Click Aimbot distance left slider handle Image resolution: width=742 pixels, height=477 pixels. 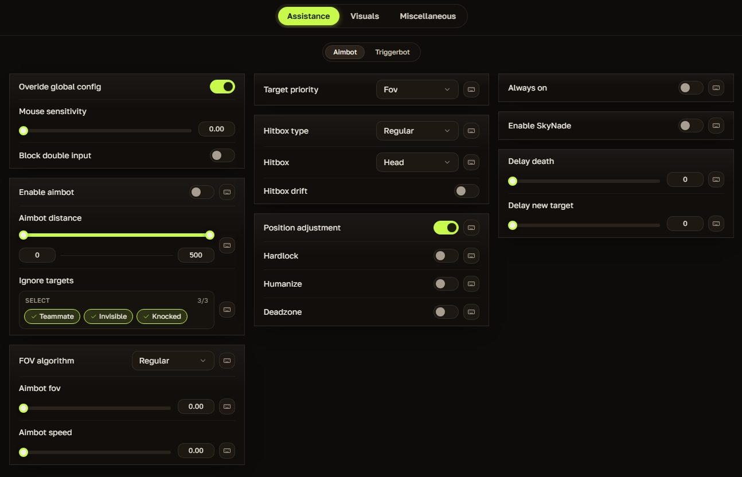click(x=24, y=235)
